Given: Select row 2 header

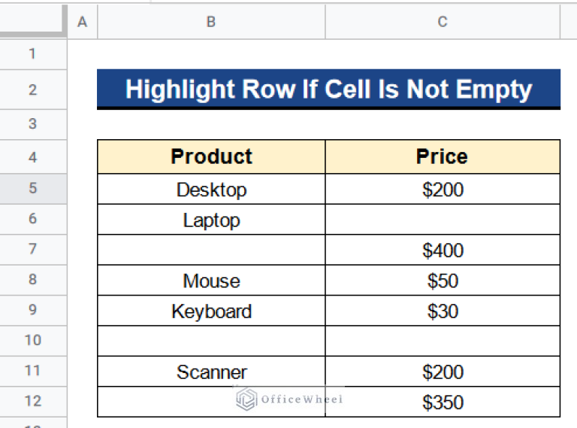Looking at the screenshot, I should (x=33, y=90).
